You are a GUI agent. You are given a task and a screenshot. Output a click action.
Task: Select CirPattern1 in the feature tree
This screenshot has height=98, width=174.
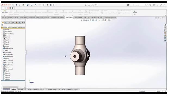[x=7, y=53]
